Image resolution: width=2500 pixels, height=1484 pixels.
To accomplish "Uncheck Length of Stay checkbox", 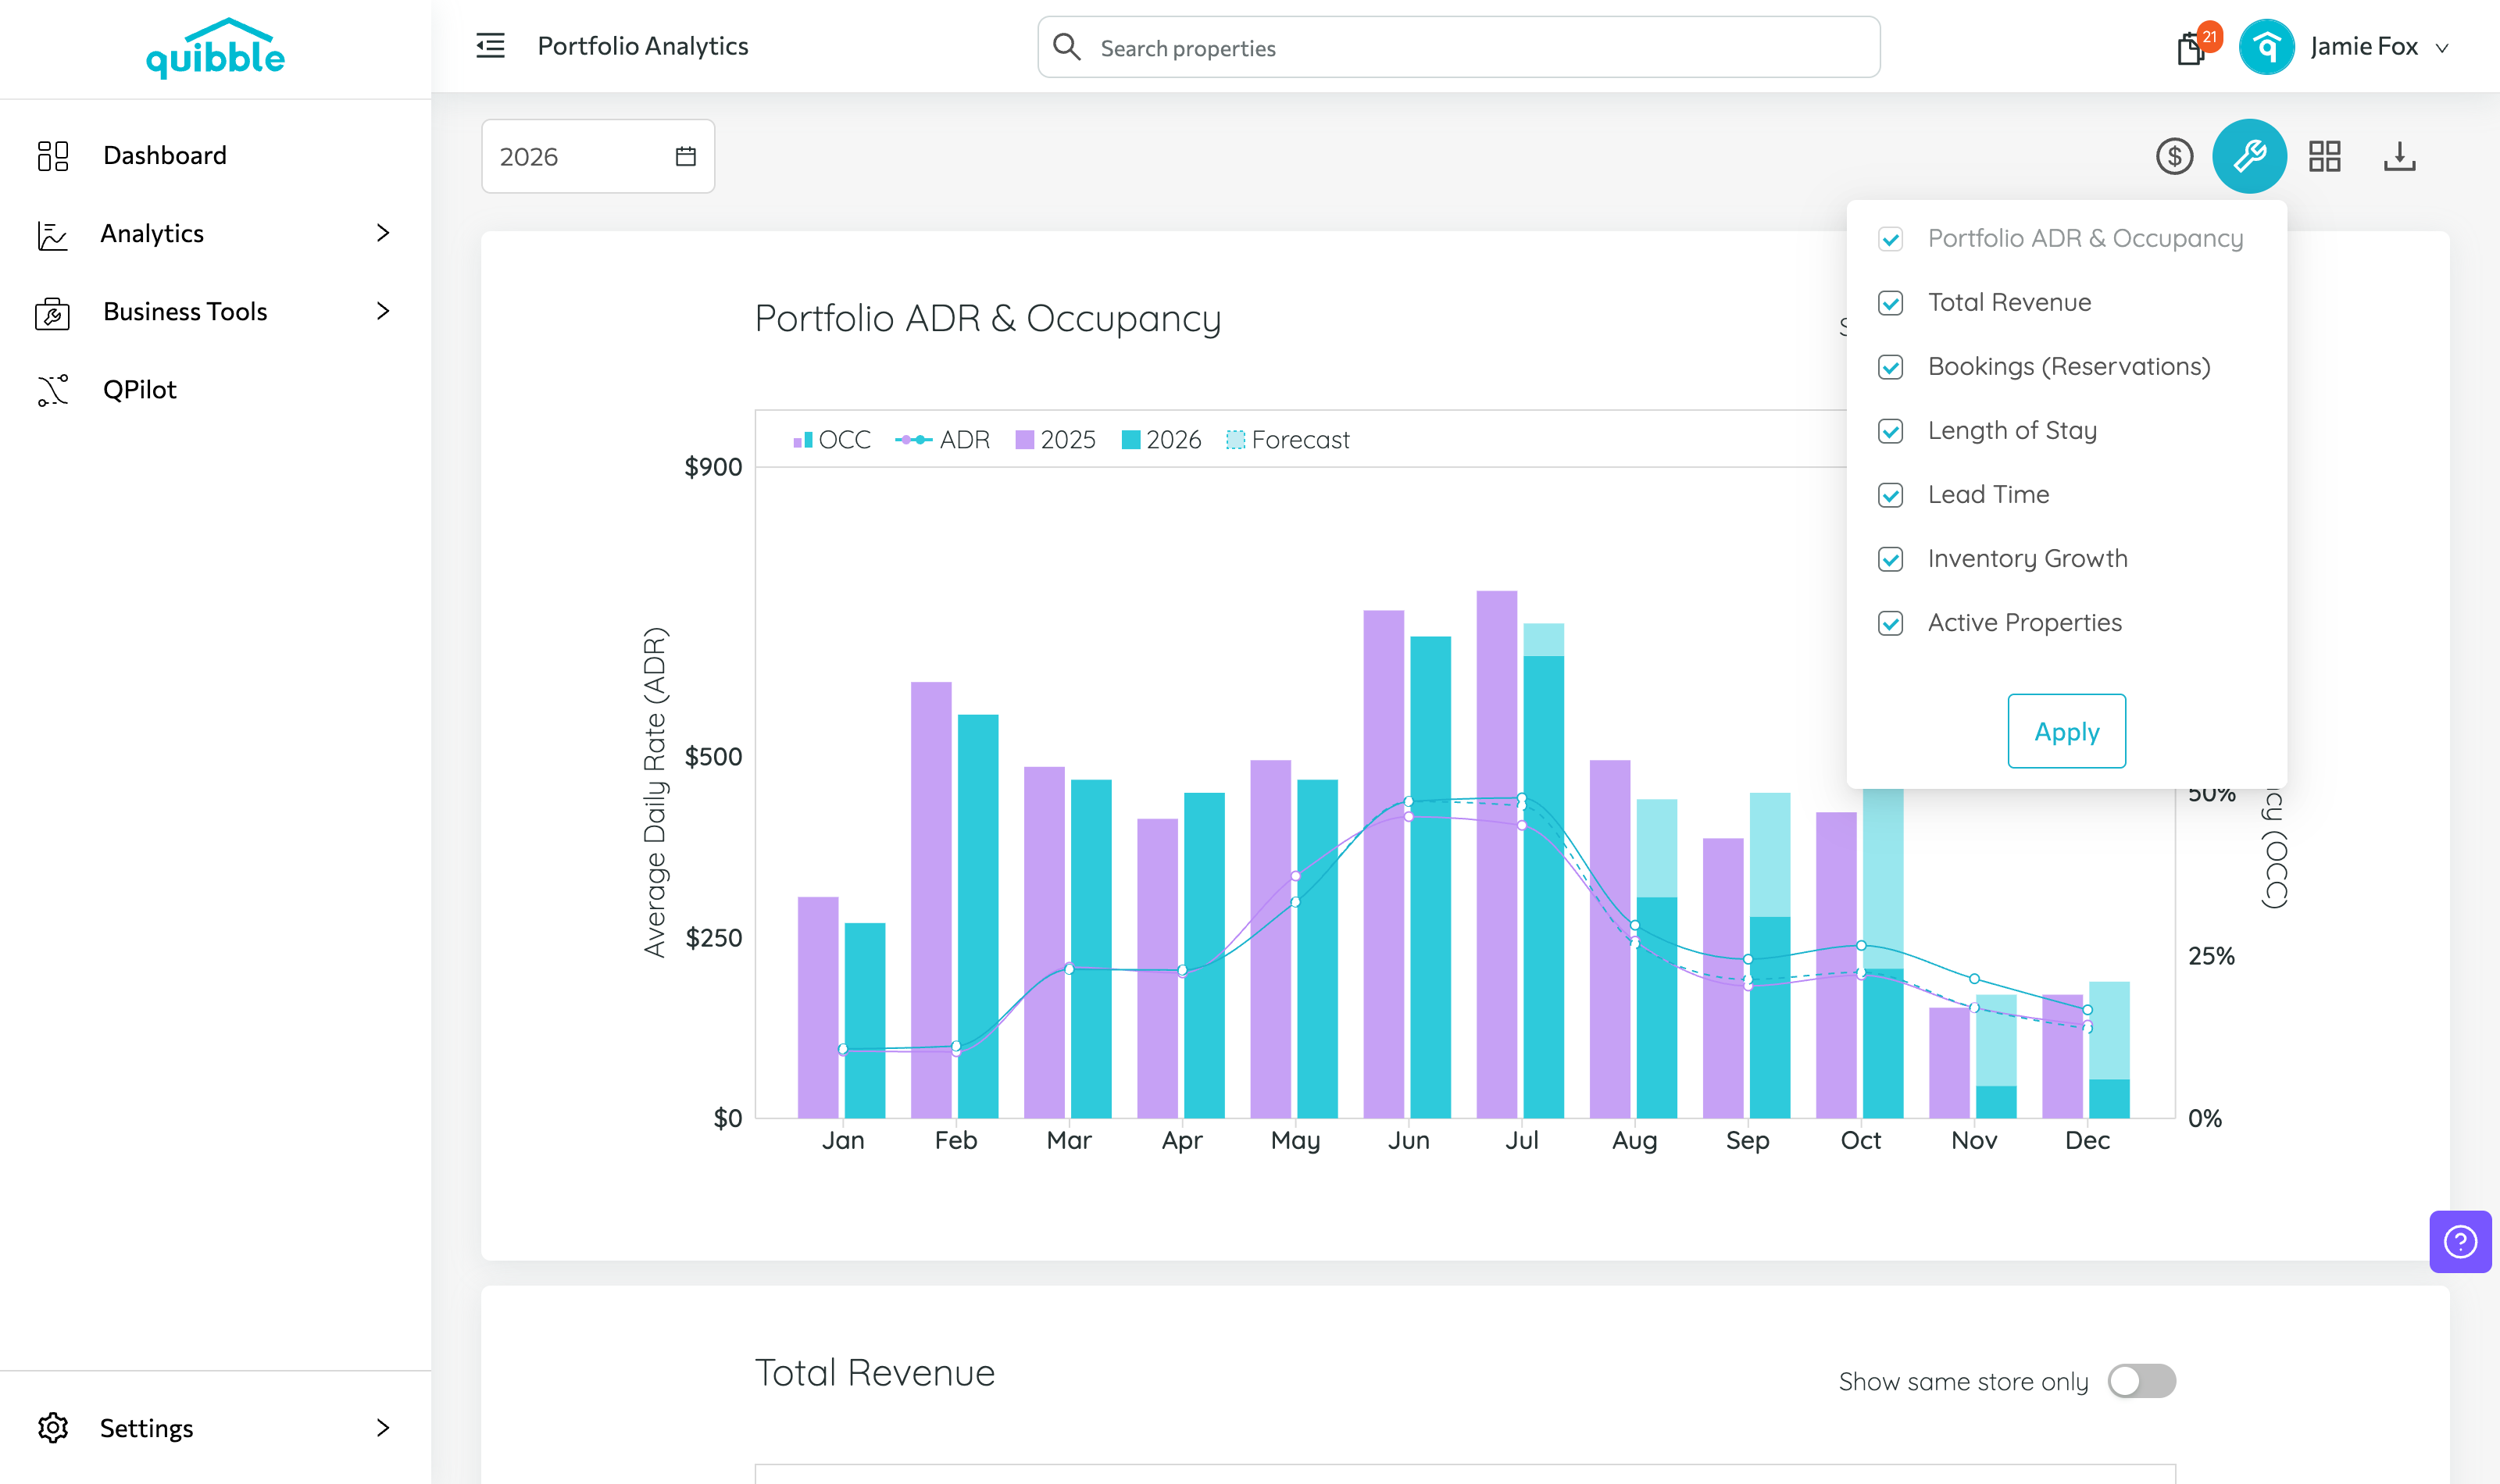I will (1890, 431).
